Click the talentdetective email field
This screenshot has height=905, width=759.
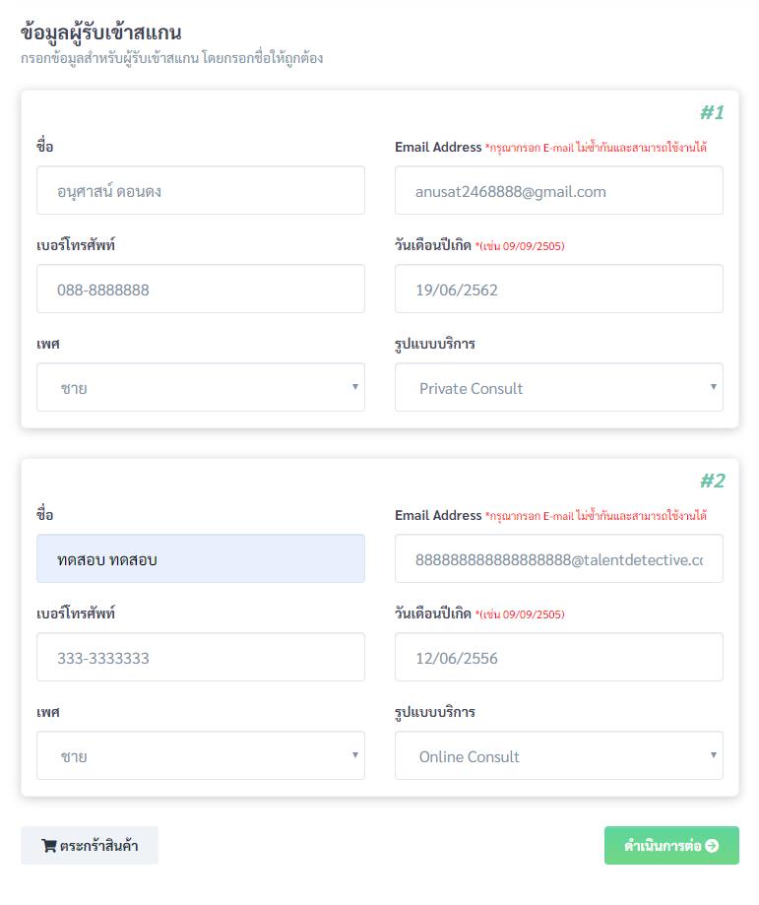click(559, 558)
